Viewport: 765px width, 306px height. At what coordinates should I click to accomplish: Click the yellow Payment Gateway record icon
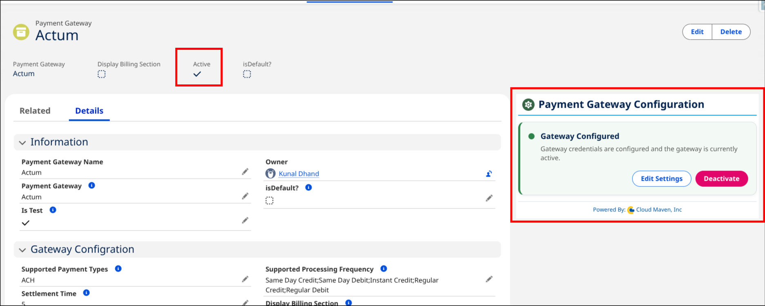[x=21, y=32]
